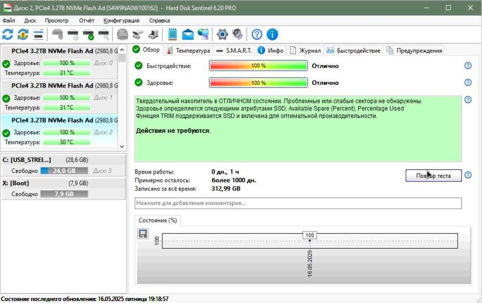Click the '312,99 GB' written value
This screenshot has height=303, width=482.
point(226,189)
